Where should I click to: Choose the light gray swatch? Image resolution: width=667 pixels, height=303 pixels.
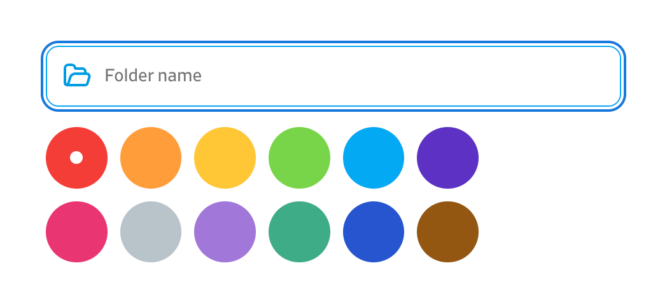(x=151, y=232)
